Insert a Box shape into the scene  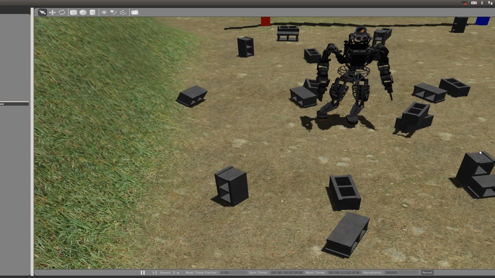pyautogui.click(x=73, y=12)
